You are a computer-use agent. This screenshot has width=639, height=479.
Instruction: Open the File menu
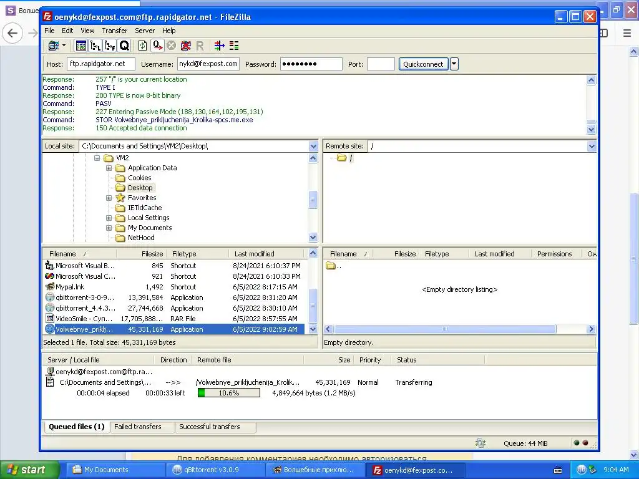[49, 31]
